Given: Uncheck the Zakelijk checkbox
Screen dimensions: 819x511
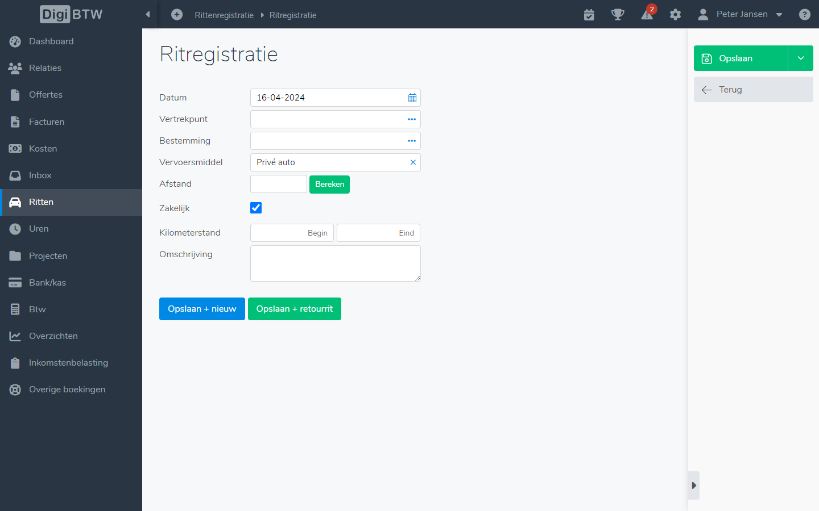Looking at the screenshot, I should tap(256, 208).
